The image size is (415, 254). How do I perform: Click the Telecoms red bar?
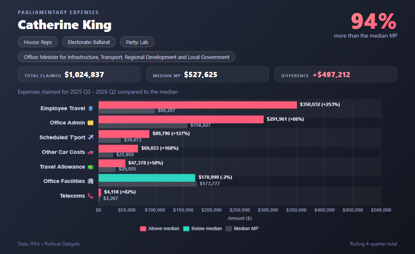click(x=100, y=192)
